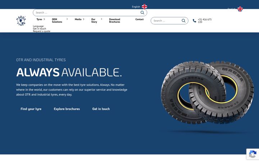Call the +31 416 675 220 number
This screenshot has height=162, width=259.
point(204,21)
